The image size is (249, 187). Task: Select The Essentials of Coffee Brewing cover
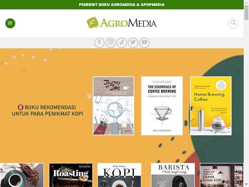point(162,106)
